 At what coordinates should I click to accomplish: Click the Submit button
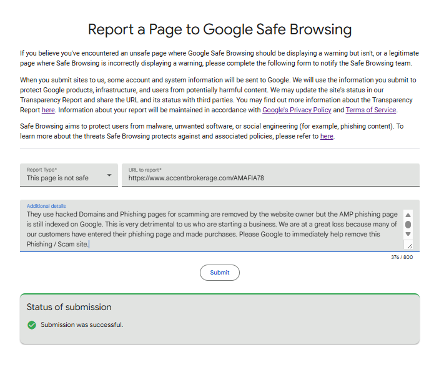(219, 273)
